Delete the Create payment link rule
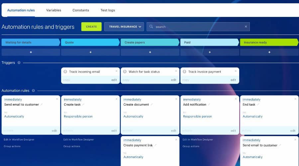The image size is (299, 166). pyautogui.click(x=176, y=139)
